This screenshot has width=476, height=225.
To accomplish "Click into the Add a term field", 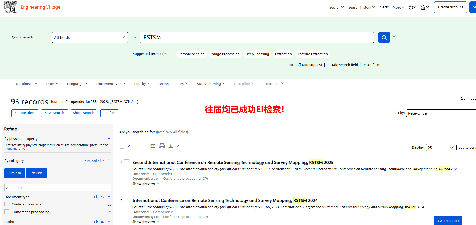I will pos(58,188).
